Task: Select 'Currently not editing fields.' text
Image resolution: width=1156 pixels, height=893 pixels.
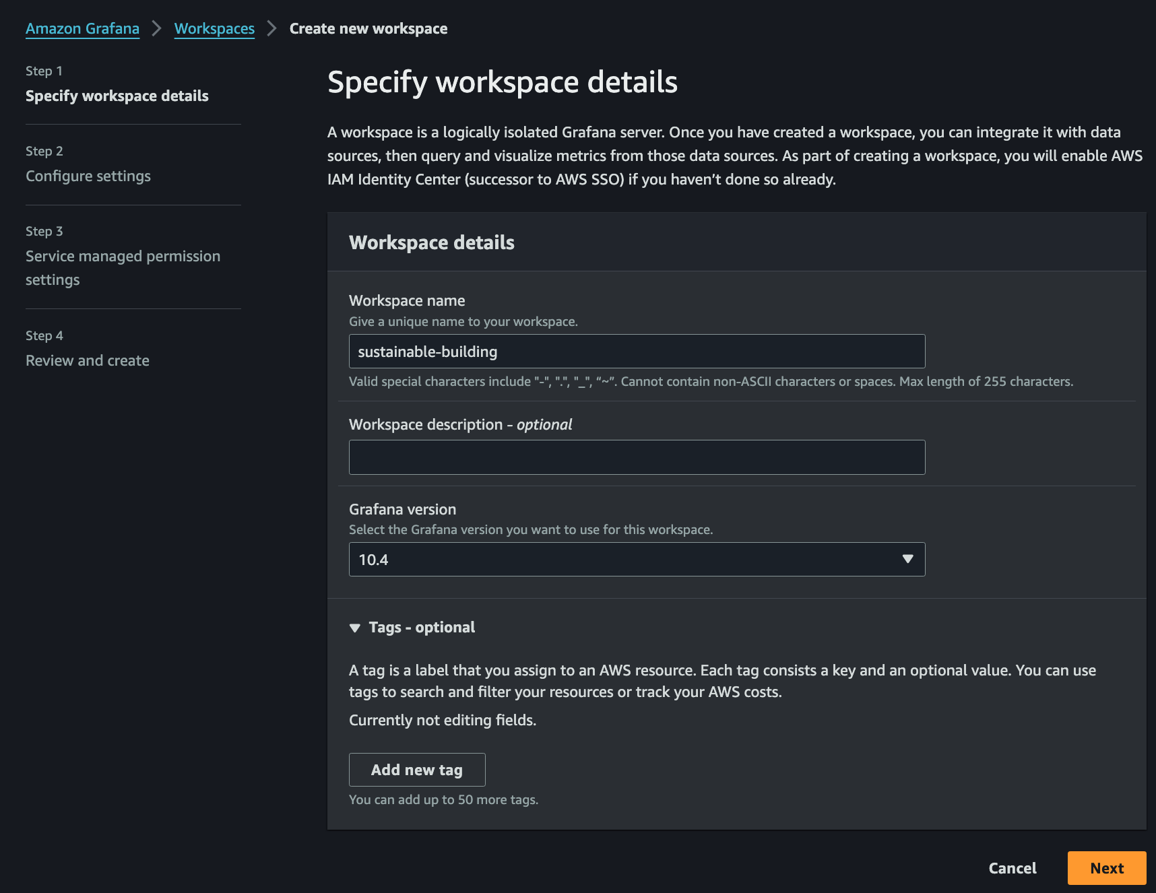Action: (443, 721)
